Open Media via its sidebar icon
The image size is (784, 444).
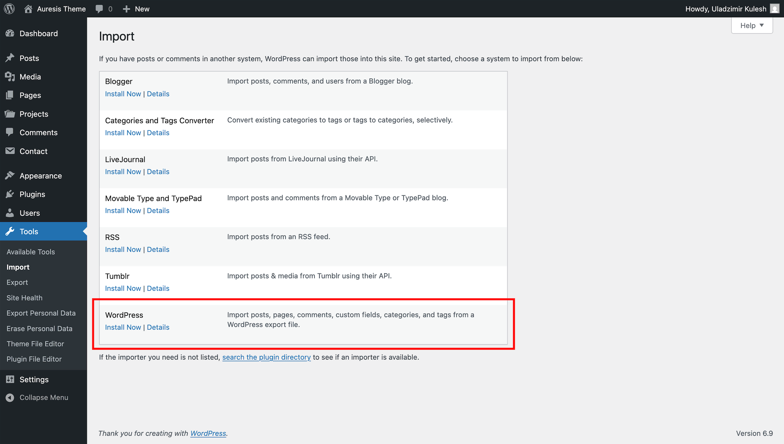(10, 77)
